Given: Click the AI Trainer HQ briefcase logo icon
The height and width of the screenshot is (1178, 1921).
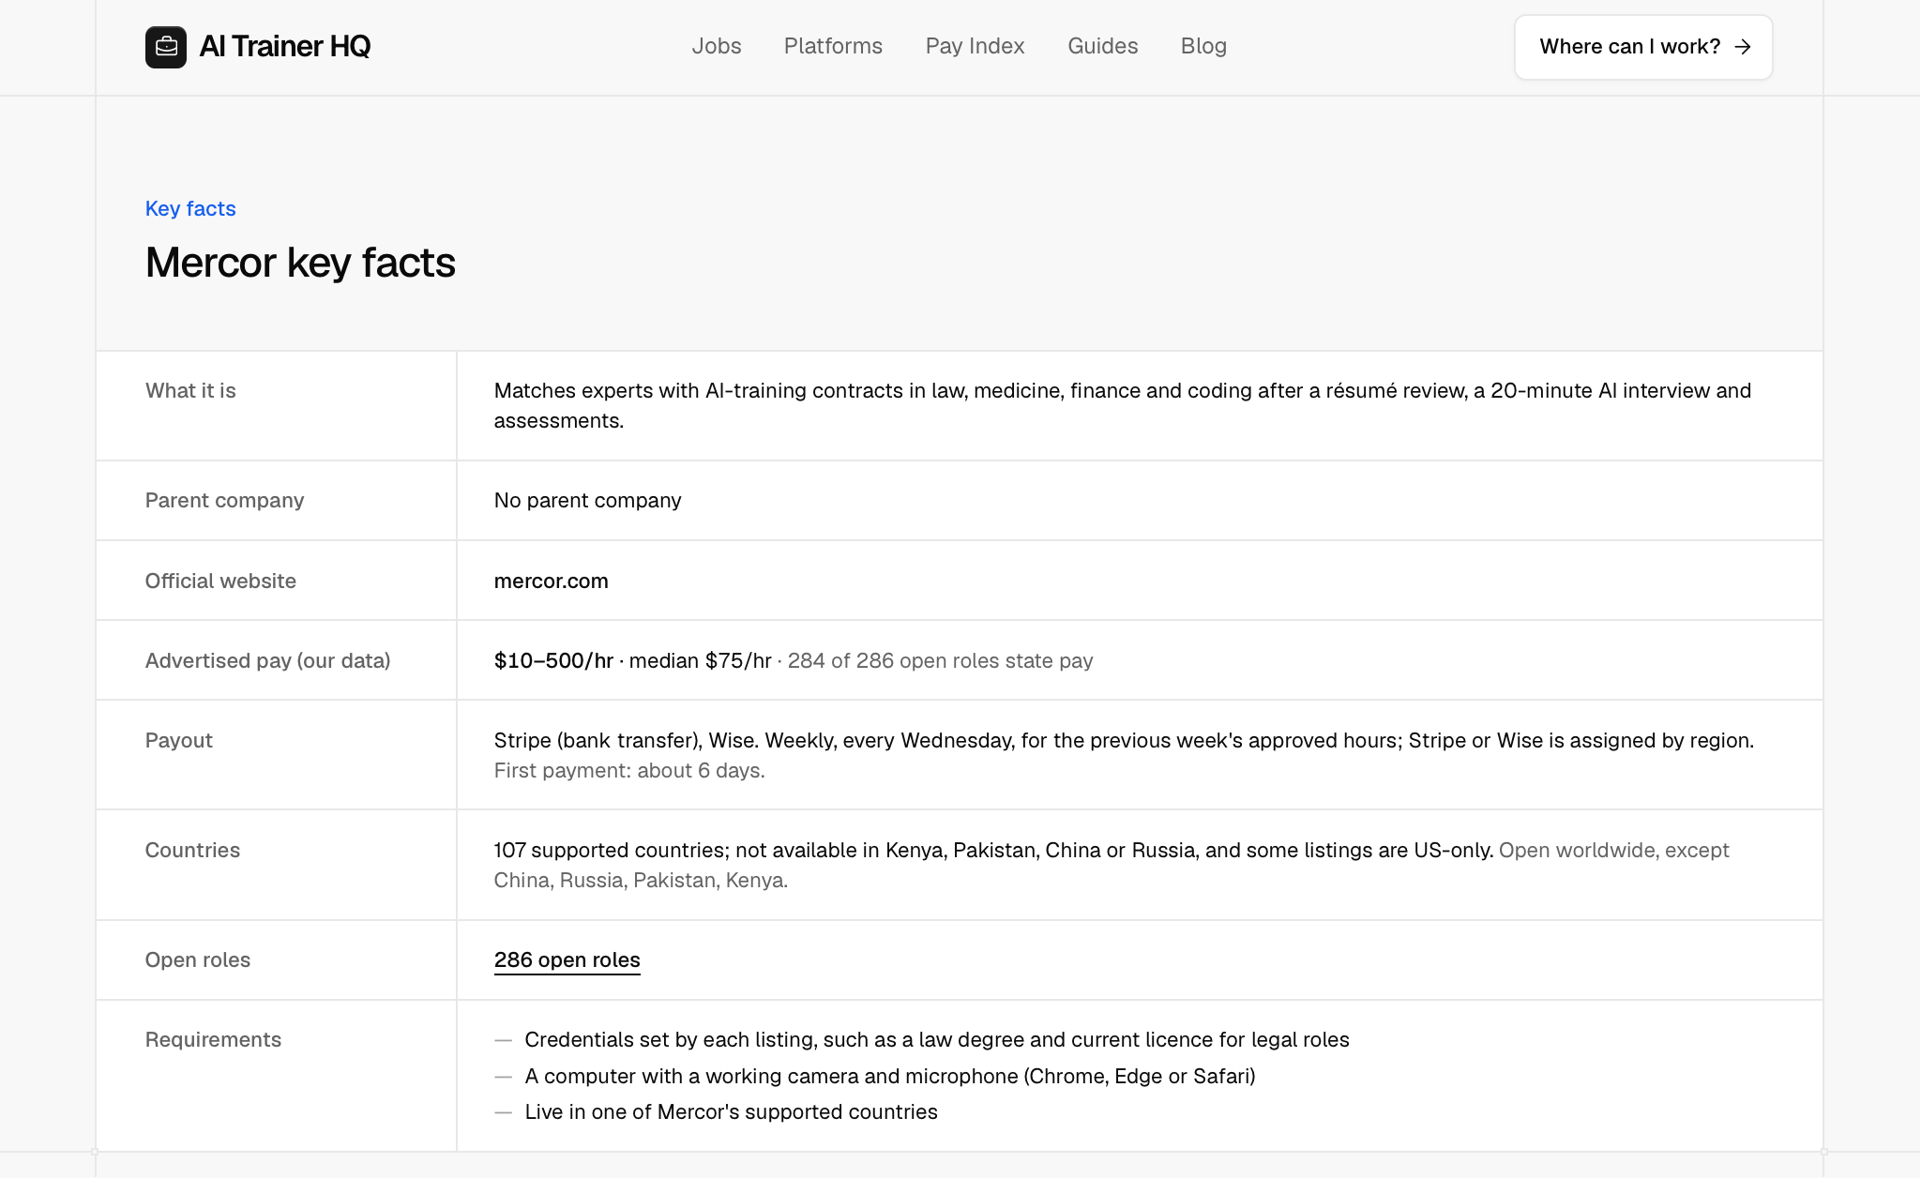Looking at the screenshot, I should pos(165,47).
